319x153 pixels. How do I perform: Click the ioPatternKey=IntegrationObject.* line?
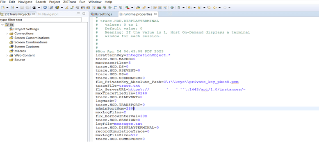[133, 55]
